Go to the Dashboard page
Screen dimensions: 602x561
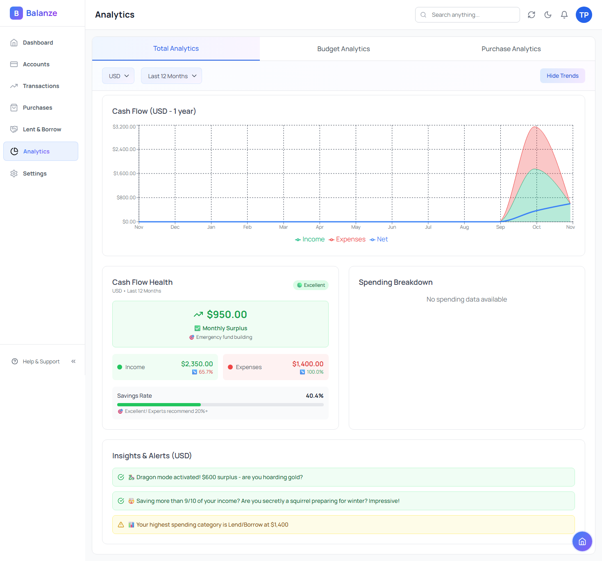pos(38,43)
